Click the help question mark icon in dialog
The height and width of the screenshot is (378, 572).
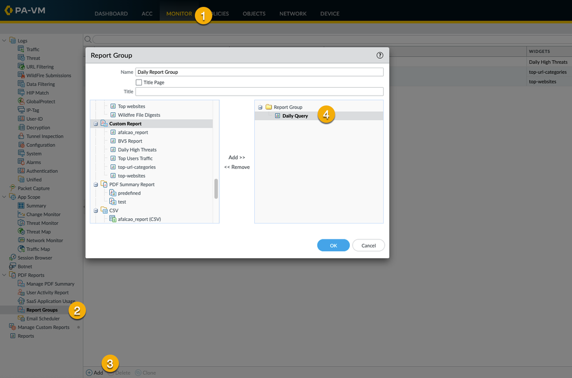(380, 56)
